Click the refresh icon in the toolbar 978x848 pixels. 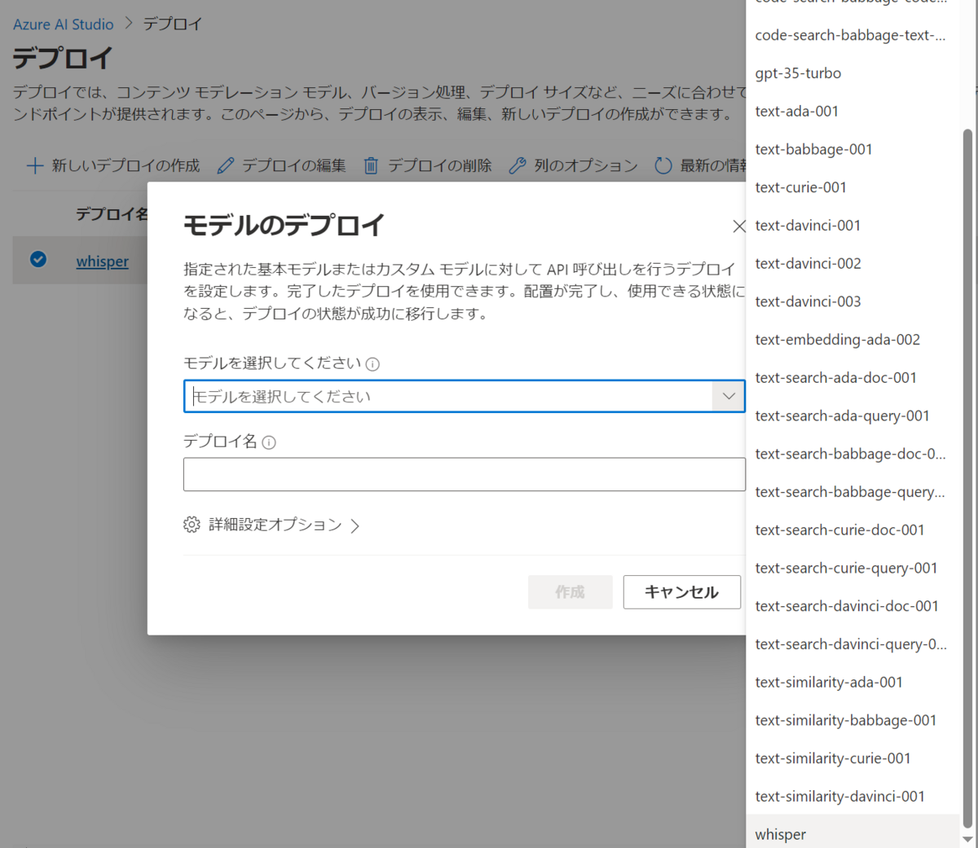(x=663, y=165)
